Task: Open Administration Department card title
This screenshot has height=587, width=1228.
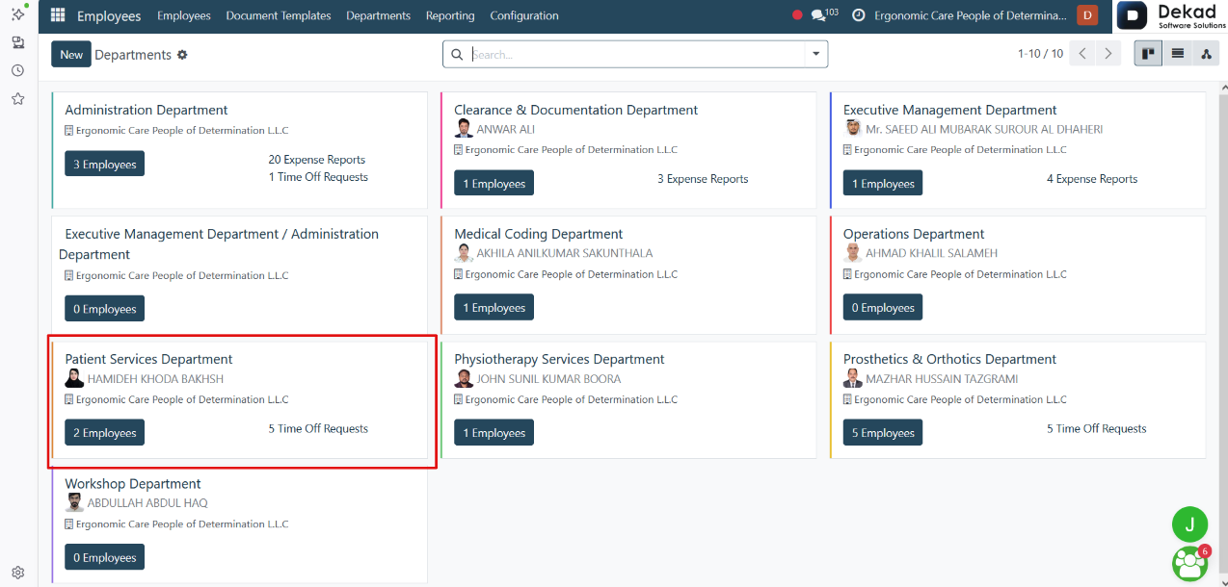Action: tap(147, 110)
